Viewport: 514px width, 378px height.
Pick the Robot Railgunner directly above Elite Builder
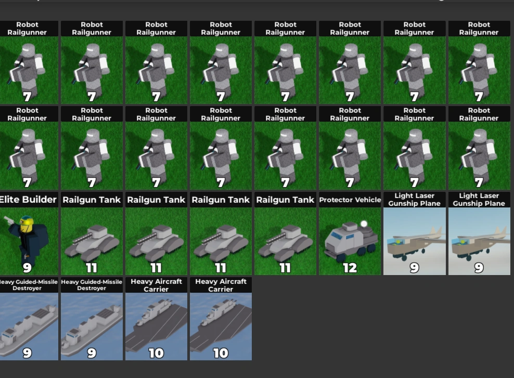[29, 148]
